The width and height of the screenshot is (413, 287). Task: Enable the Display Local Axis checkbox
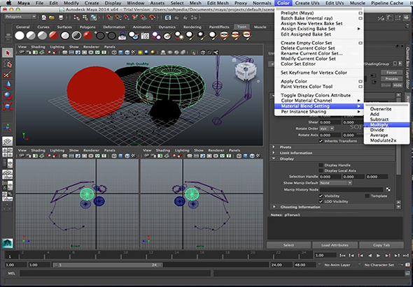tap(321, 170)
